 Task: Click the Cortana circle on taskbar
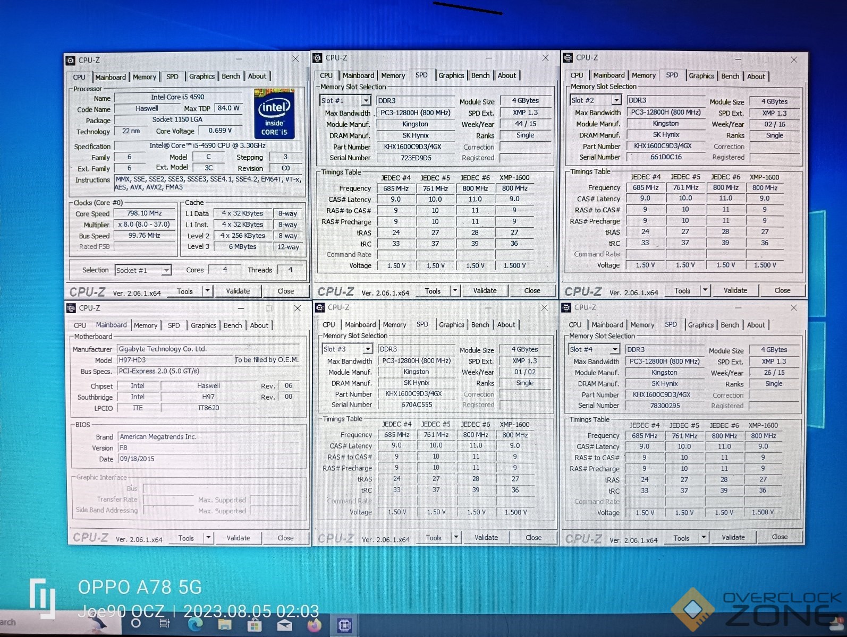pos(136,623)
